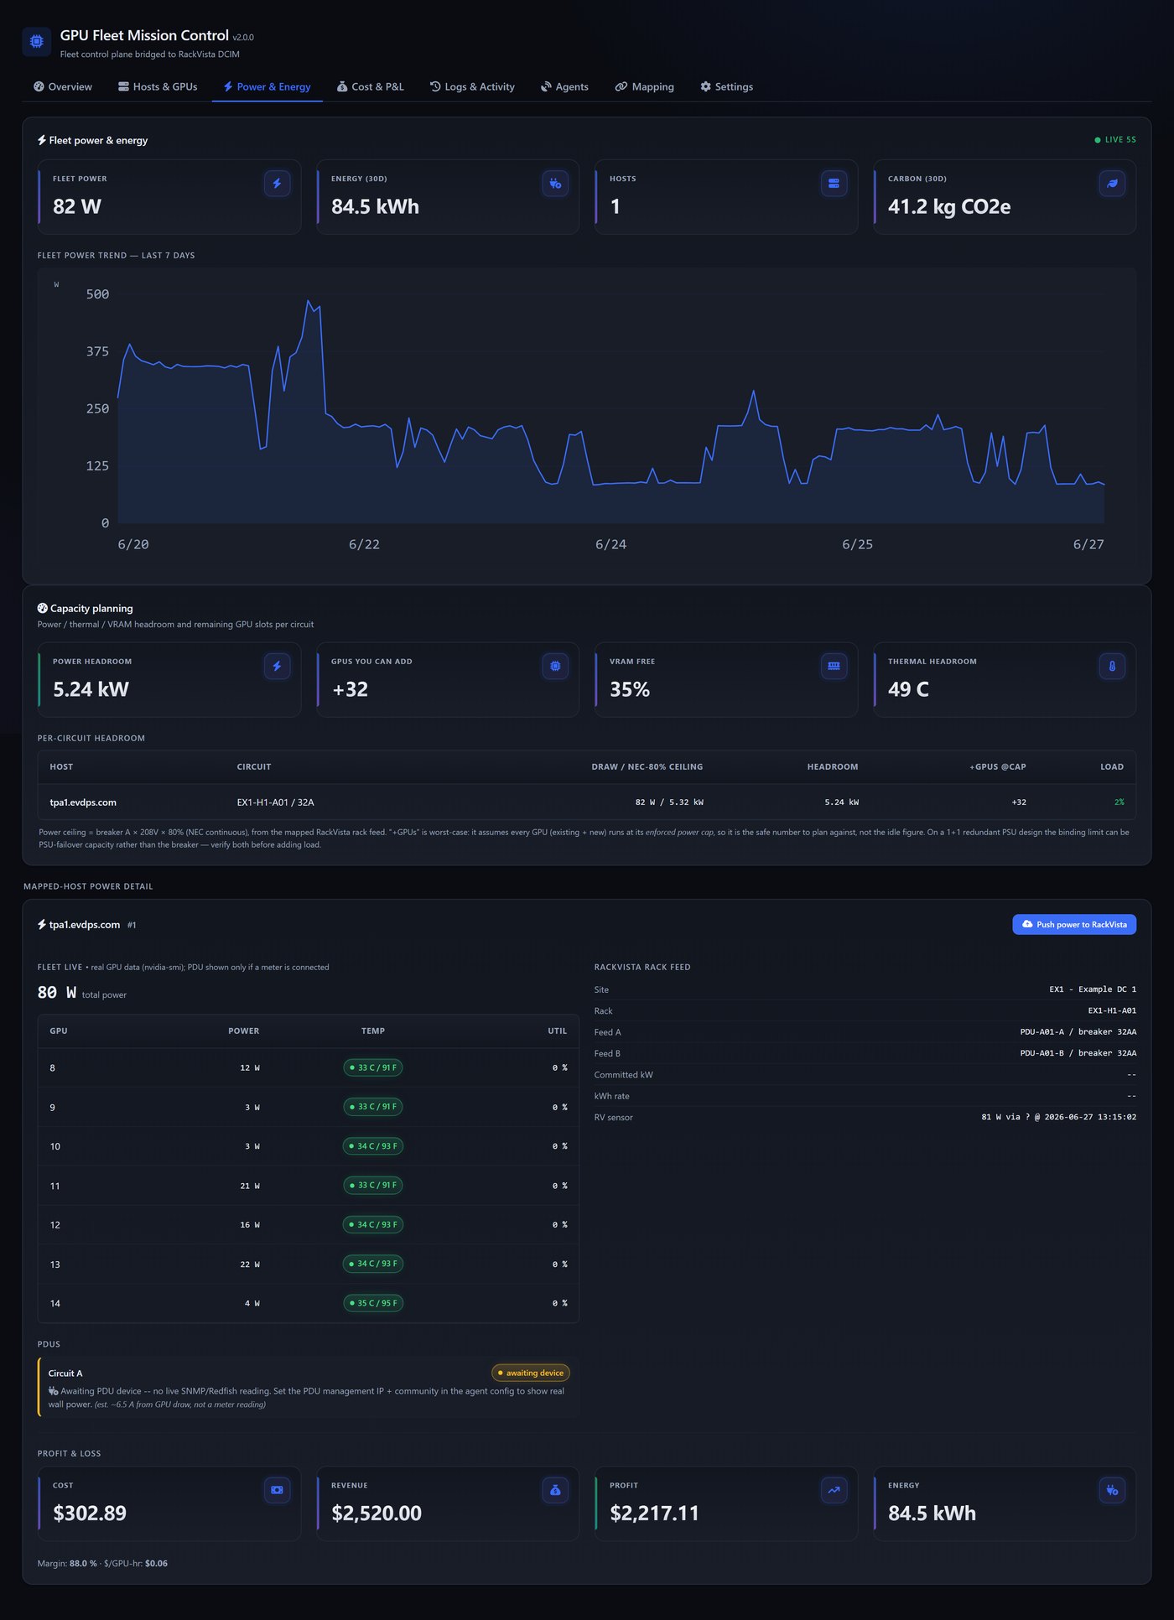Click the tpa1.evdps.com host in circuit table

pyautogui.click(x=83, y=802)
